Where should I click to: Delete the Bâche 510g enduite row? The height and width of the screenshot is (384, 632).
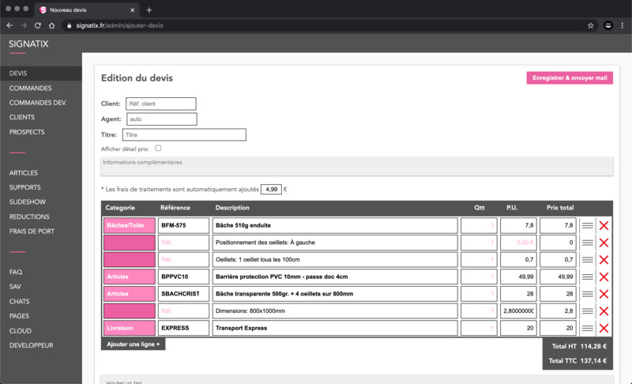[604, 226]
